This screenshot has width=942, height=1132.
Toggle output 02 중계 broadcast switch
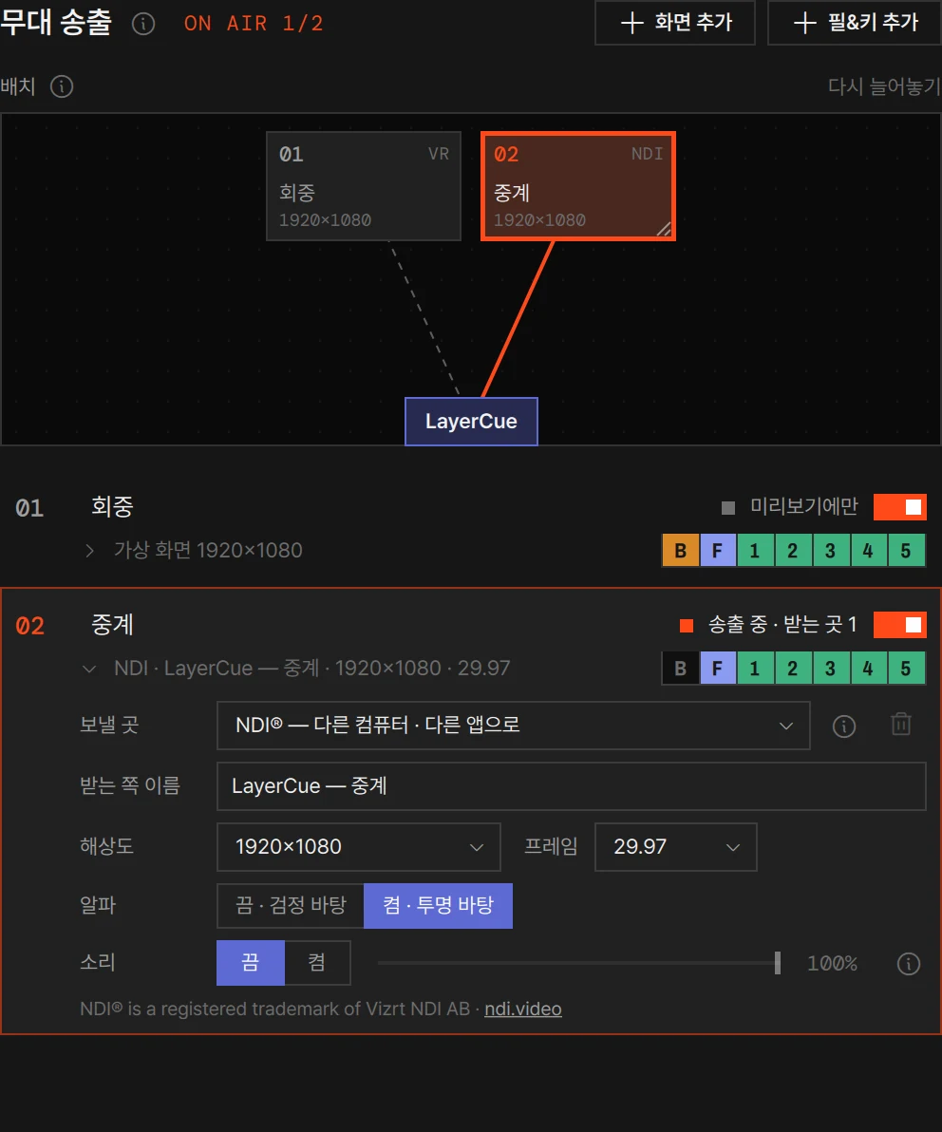(899, 625)
